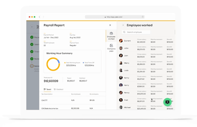Click Nancy's gross salary $15,872.00
197x127 pixels.
(141, 94)
